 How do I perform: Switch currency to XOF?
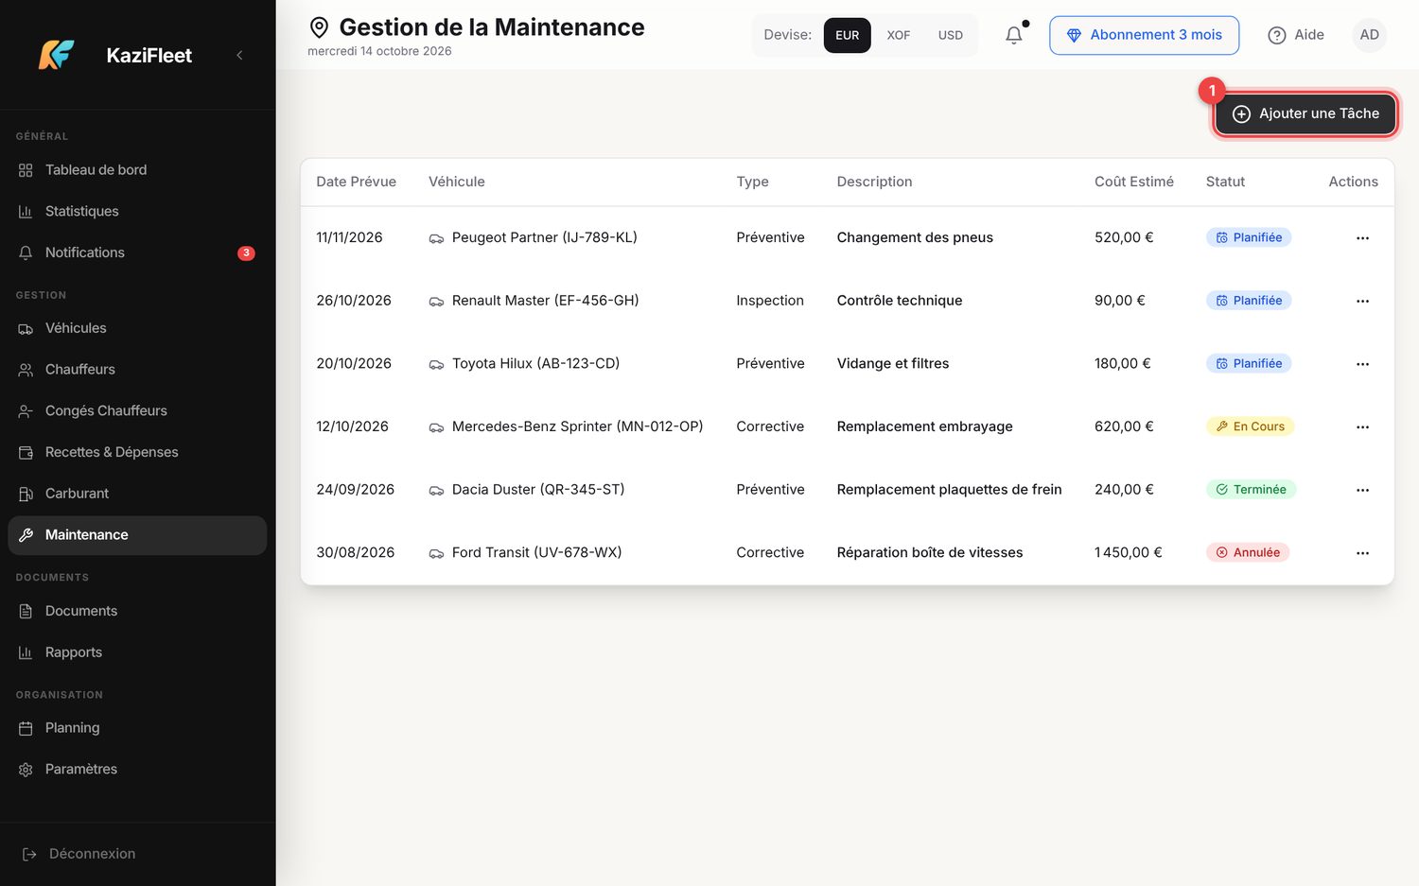[x=899, y=35]
